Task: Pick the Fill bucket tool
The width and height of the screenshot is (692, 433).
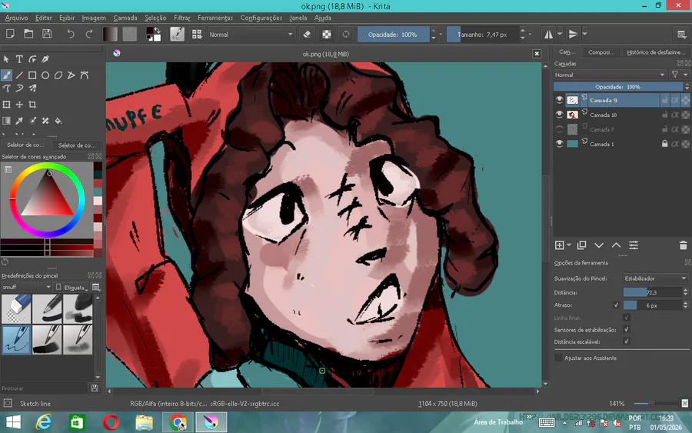Action: coord(58,121)
